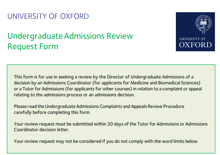Click the 'Coordinator decision letter' line
The height and width of the screenshot is (155, 220).
click(41, 130)
